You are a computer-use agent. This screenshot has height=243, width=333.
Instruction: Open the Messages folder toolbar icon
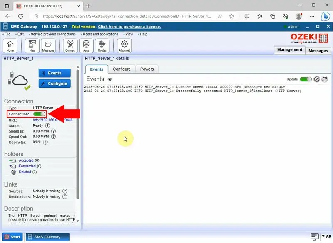pos(48,46)
